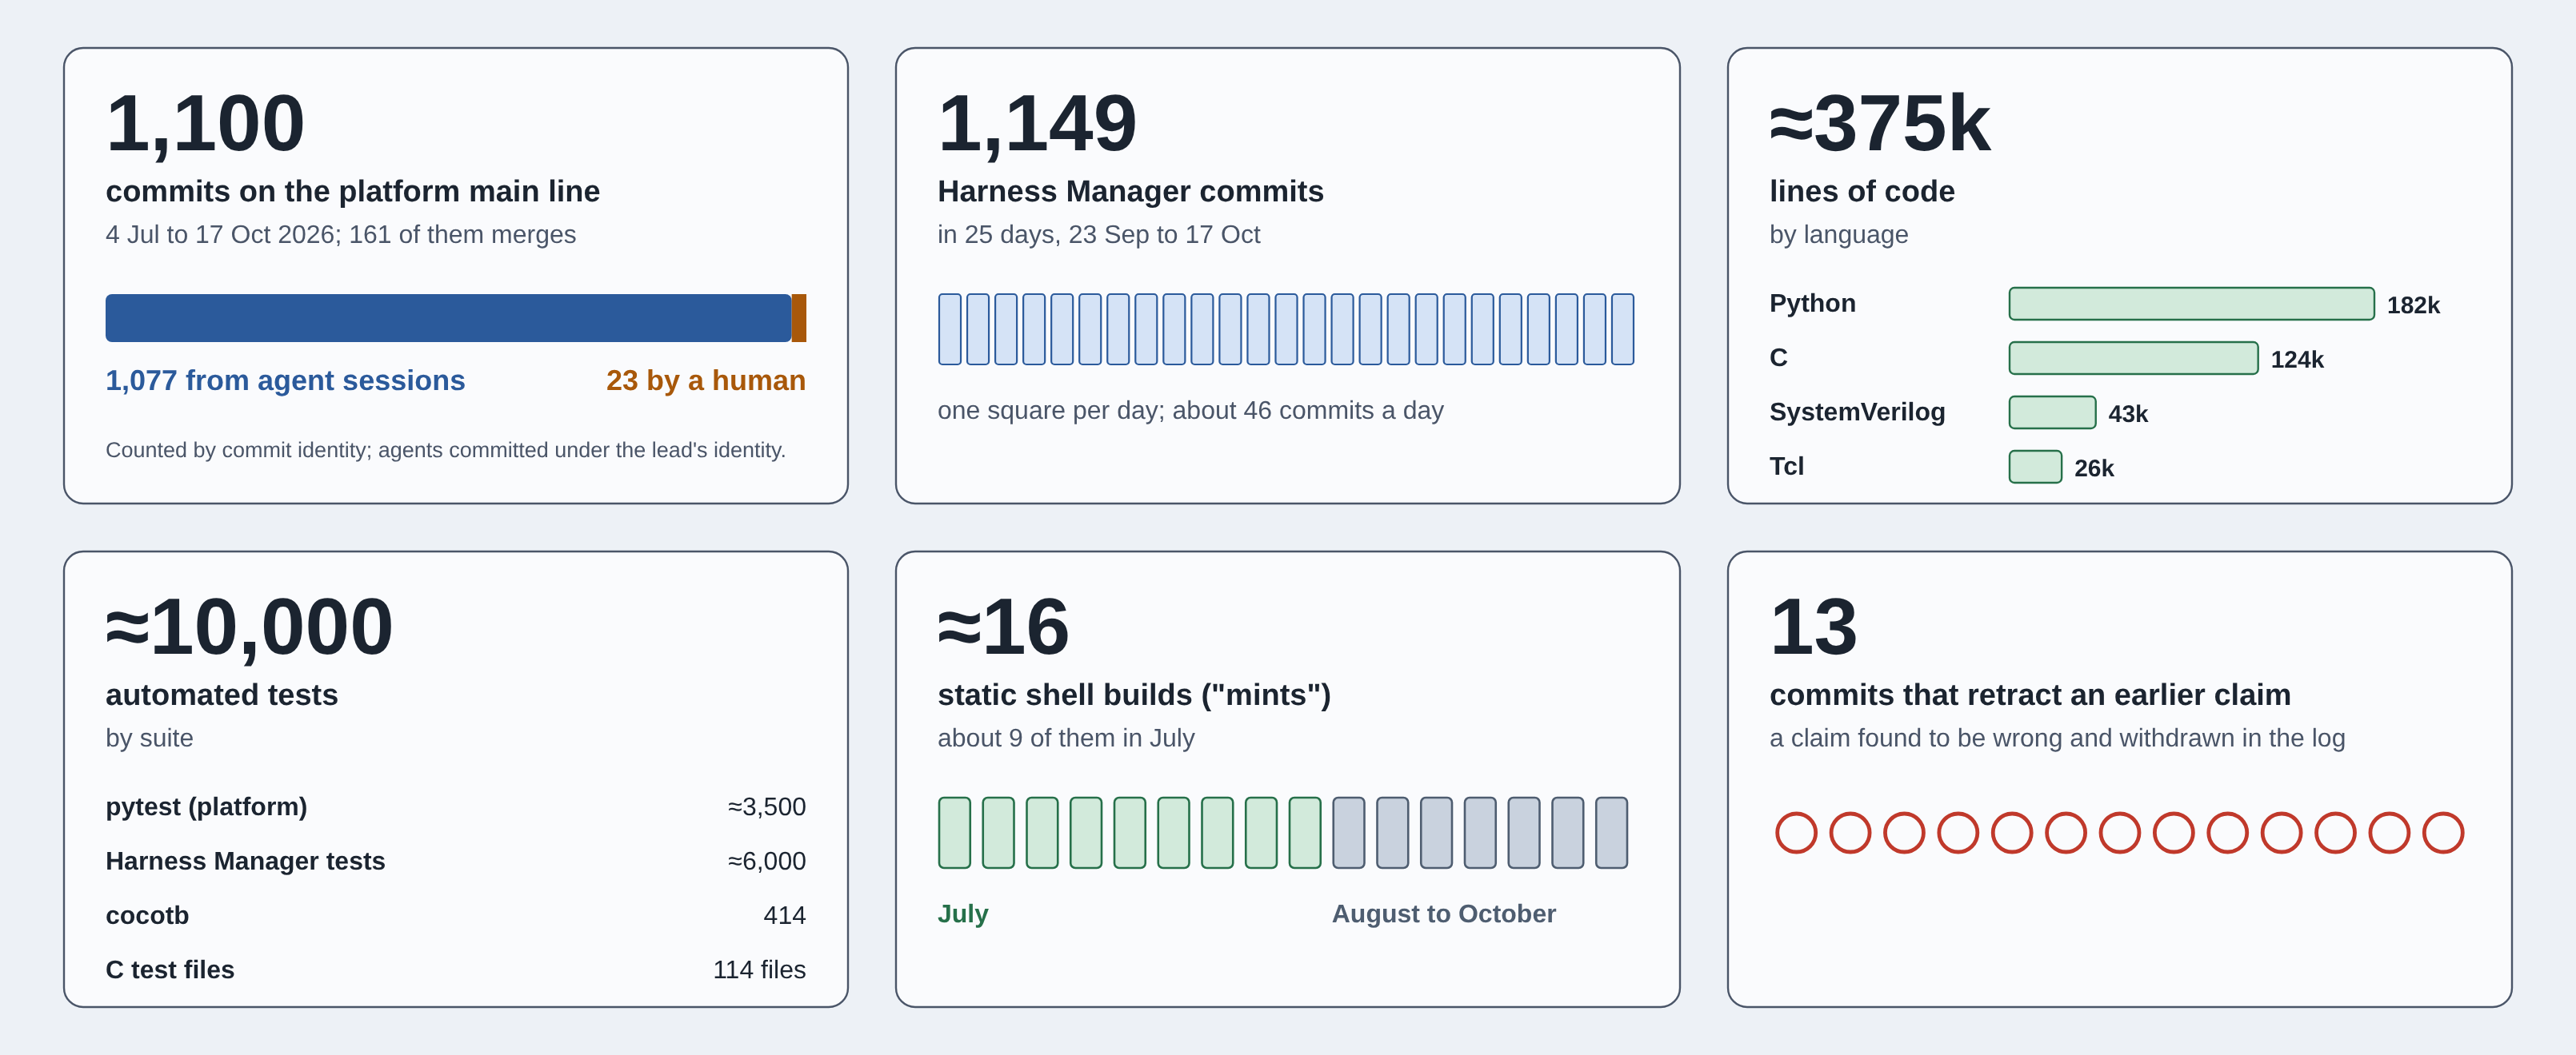
Task: Click the green July legend label
Action: pyautogui.click(x=963, y=914)
